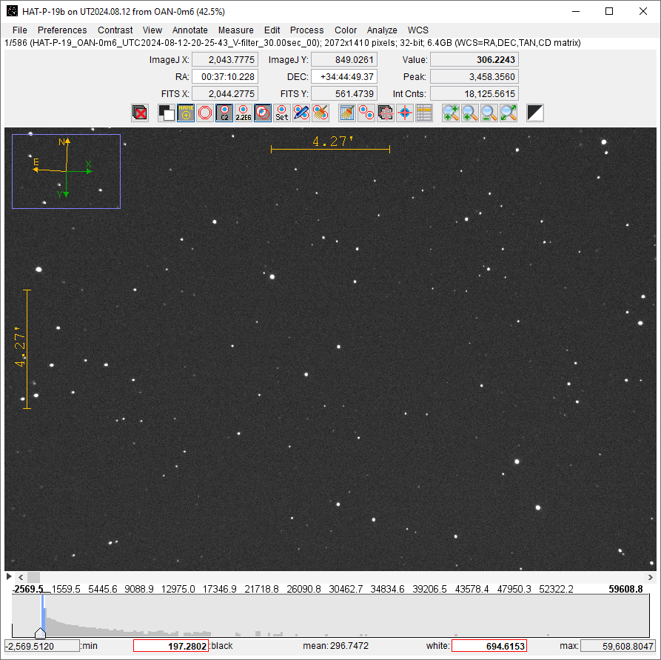Image resolution: width=661 pixels, height=660 pixels.
Task: Open the Preferences menu
Action: coord(62,30)
